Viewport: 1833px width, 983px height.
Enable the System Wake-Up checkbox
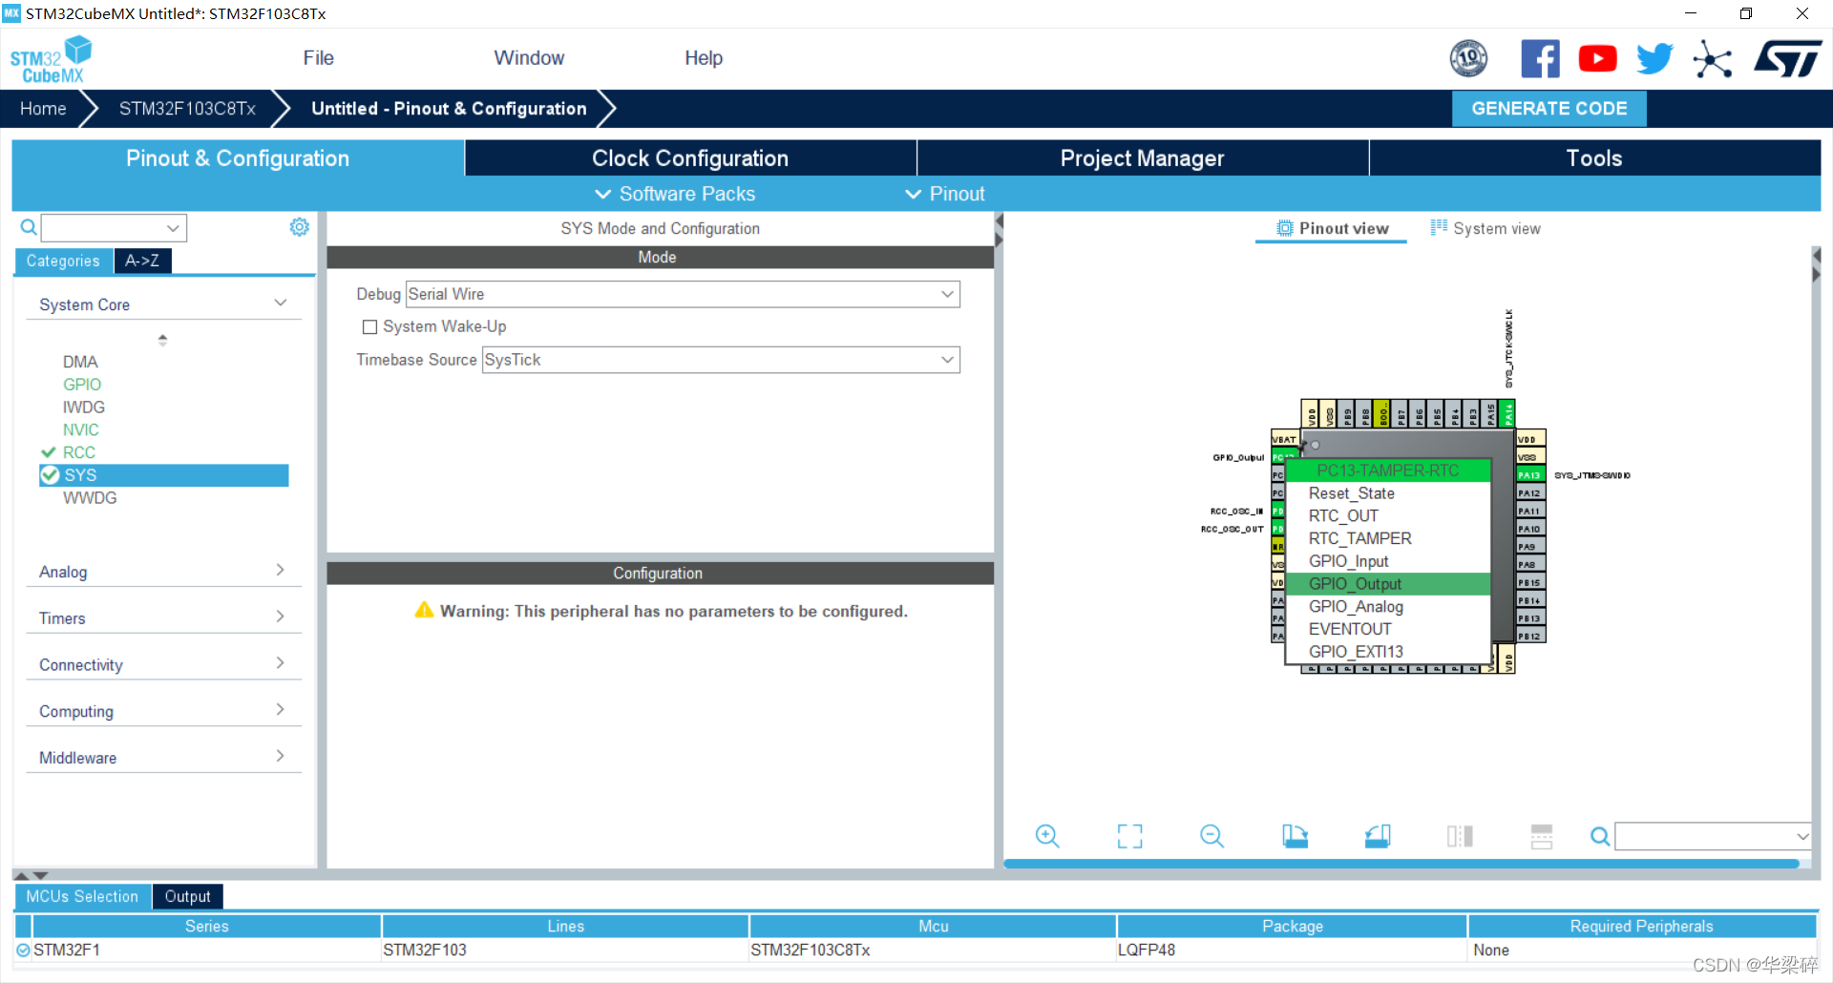click(369, 327)
